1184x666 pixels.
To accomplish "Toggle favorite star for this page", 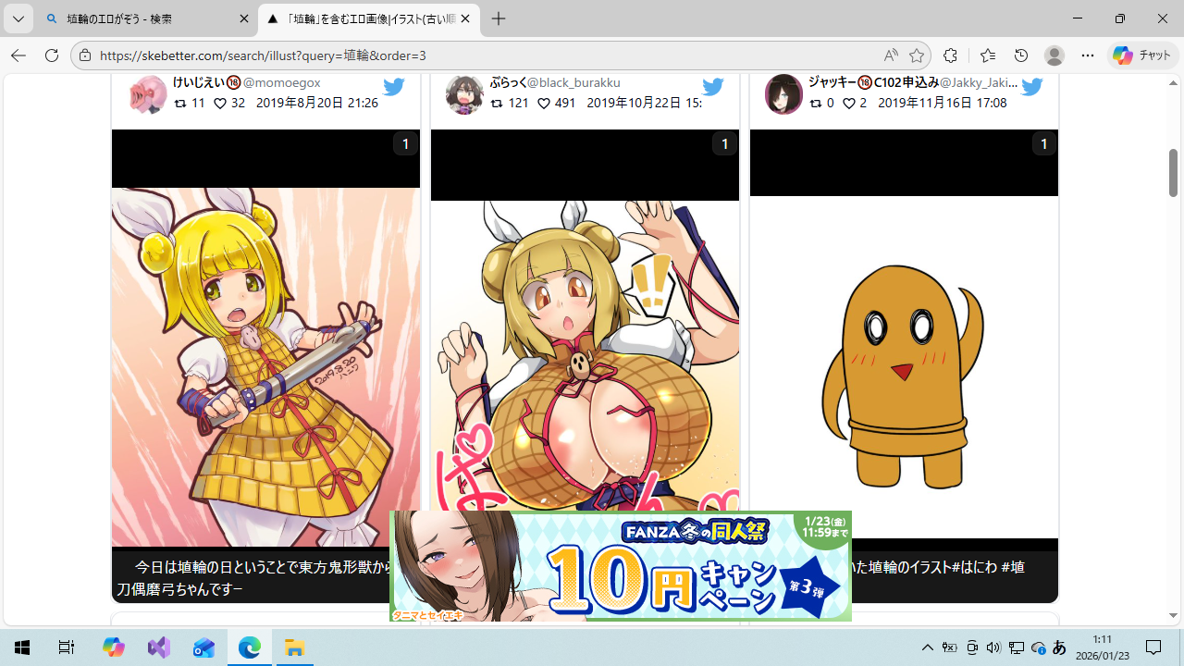I will pos(917,55).
